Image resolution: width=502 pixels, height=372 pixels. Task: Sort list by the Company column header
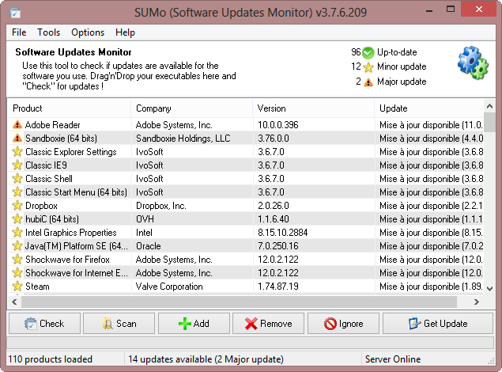coord(192,108)
